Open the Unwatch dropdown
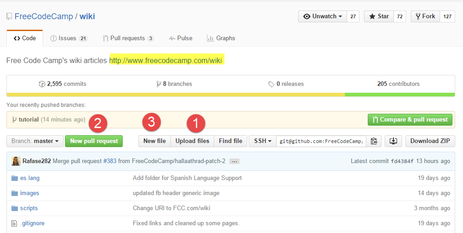Screen dimensions: 463x233 (322, 16)
